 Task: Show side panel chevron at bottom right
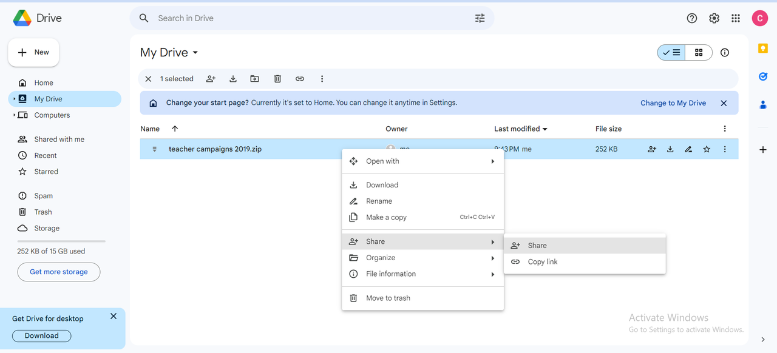click(x=763, y=340)
